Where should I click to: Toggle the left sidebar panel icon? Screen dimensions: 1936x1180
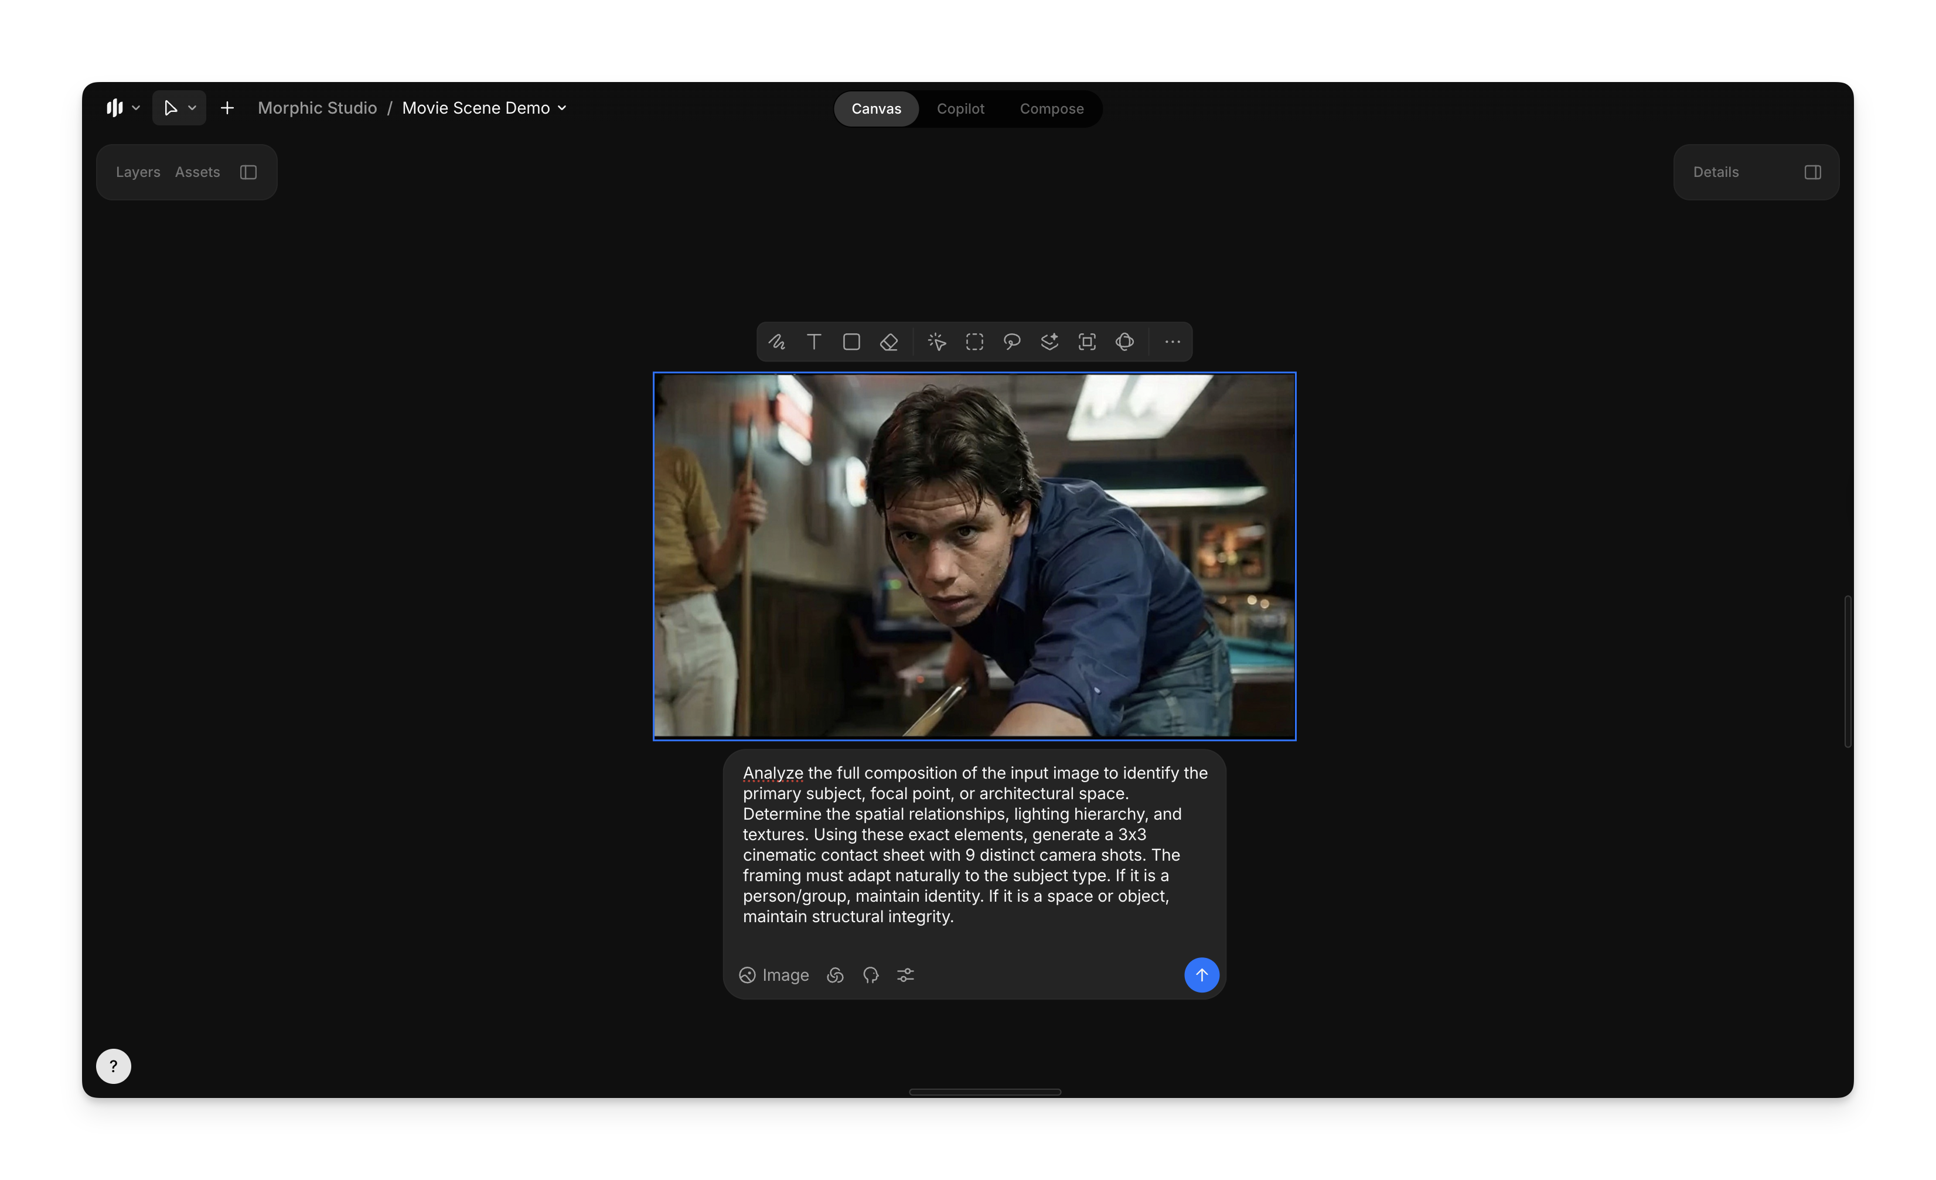pyautogui.click(x=248, y=172)
